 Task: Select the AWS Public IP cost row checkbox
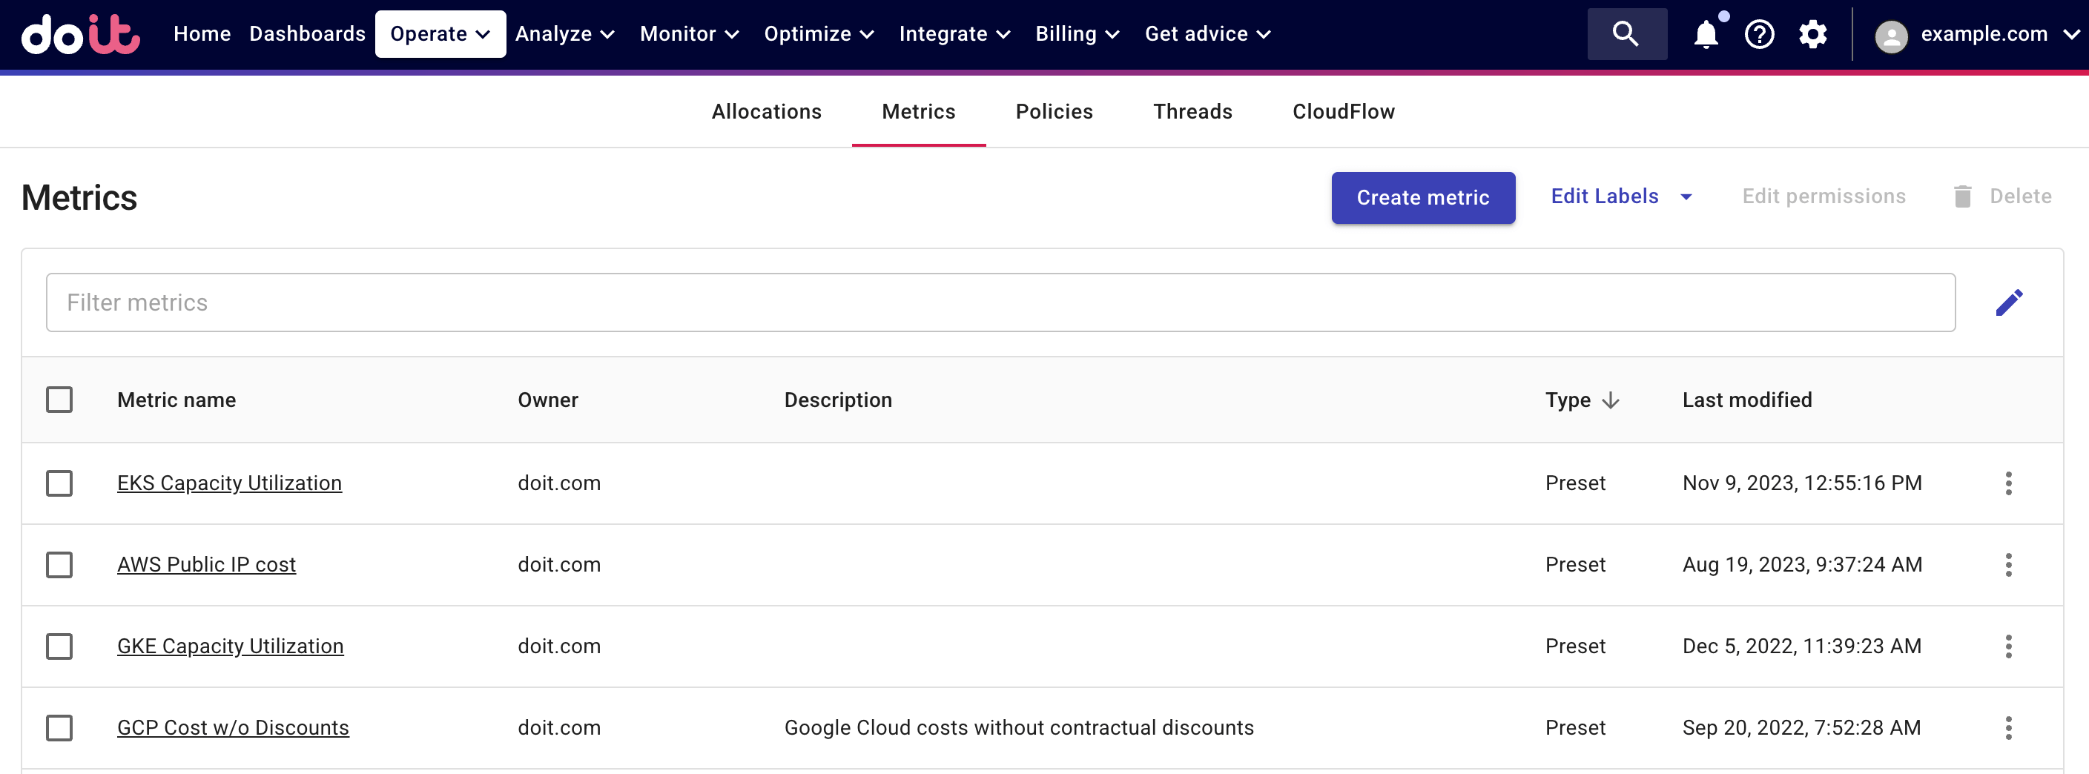click(59, 565)
